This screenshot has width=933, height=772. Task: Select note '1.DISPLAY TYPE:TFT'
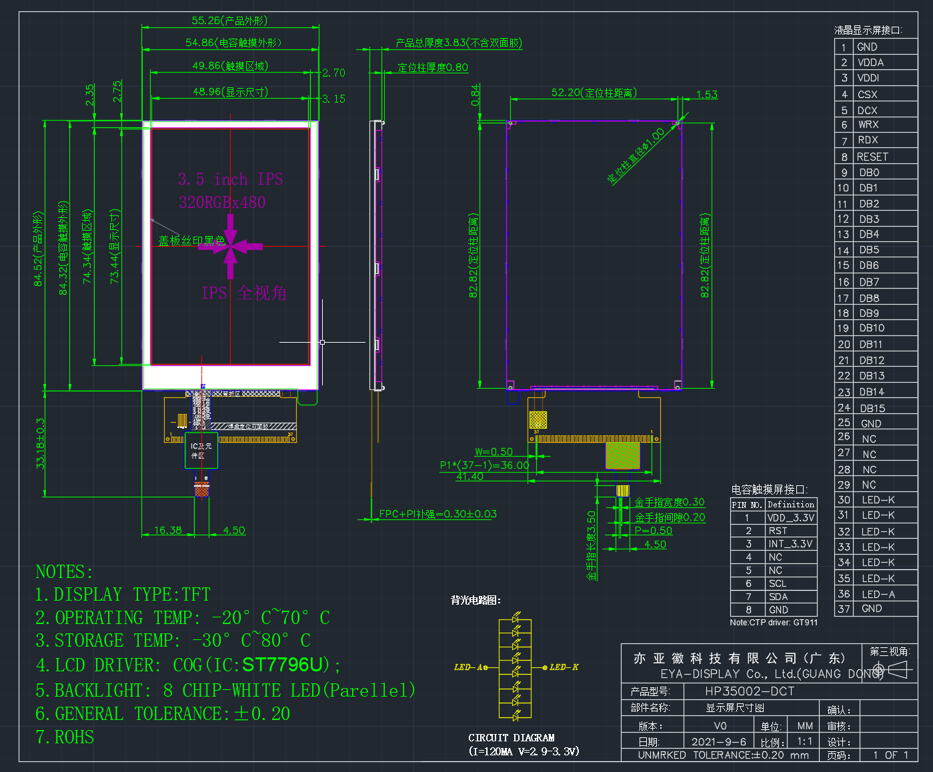pyautogui.click(x=123, y=595)
